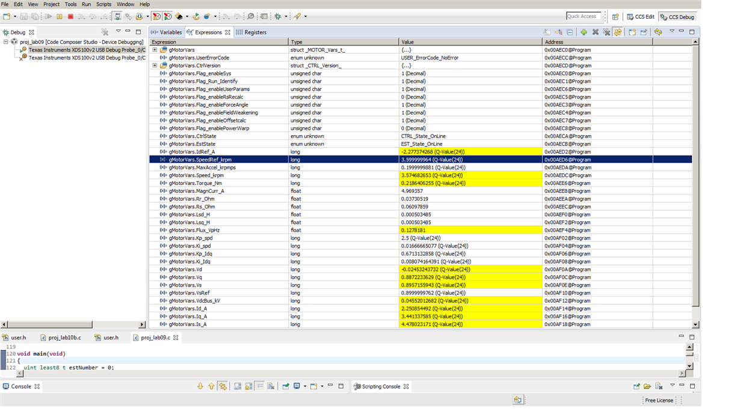Click Remove all terminated launches in Debug panel
The height and width of the screenshot is (415, 740).
point(105,32)
